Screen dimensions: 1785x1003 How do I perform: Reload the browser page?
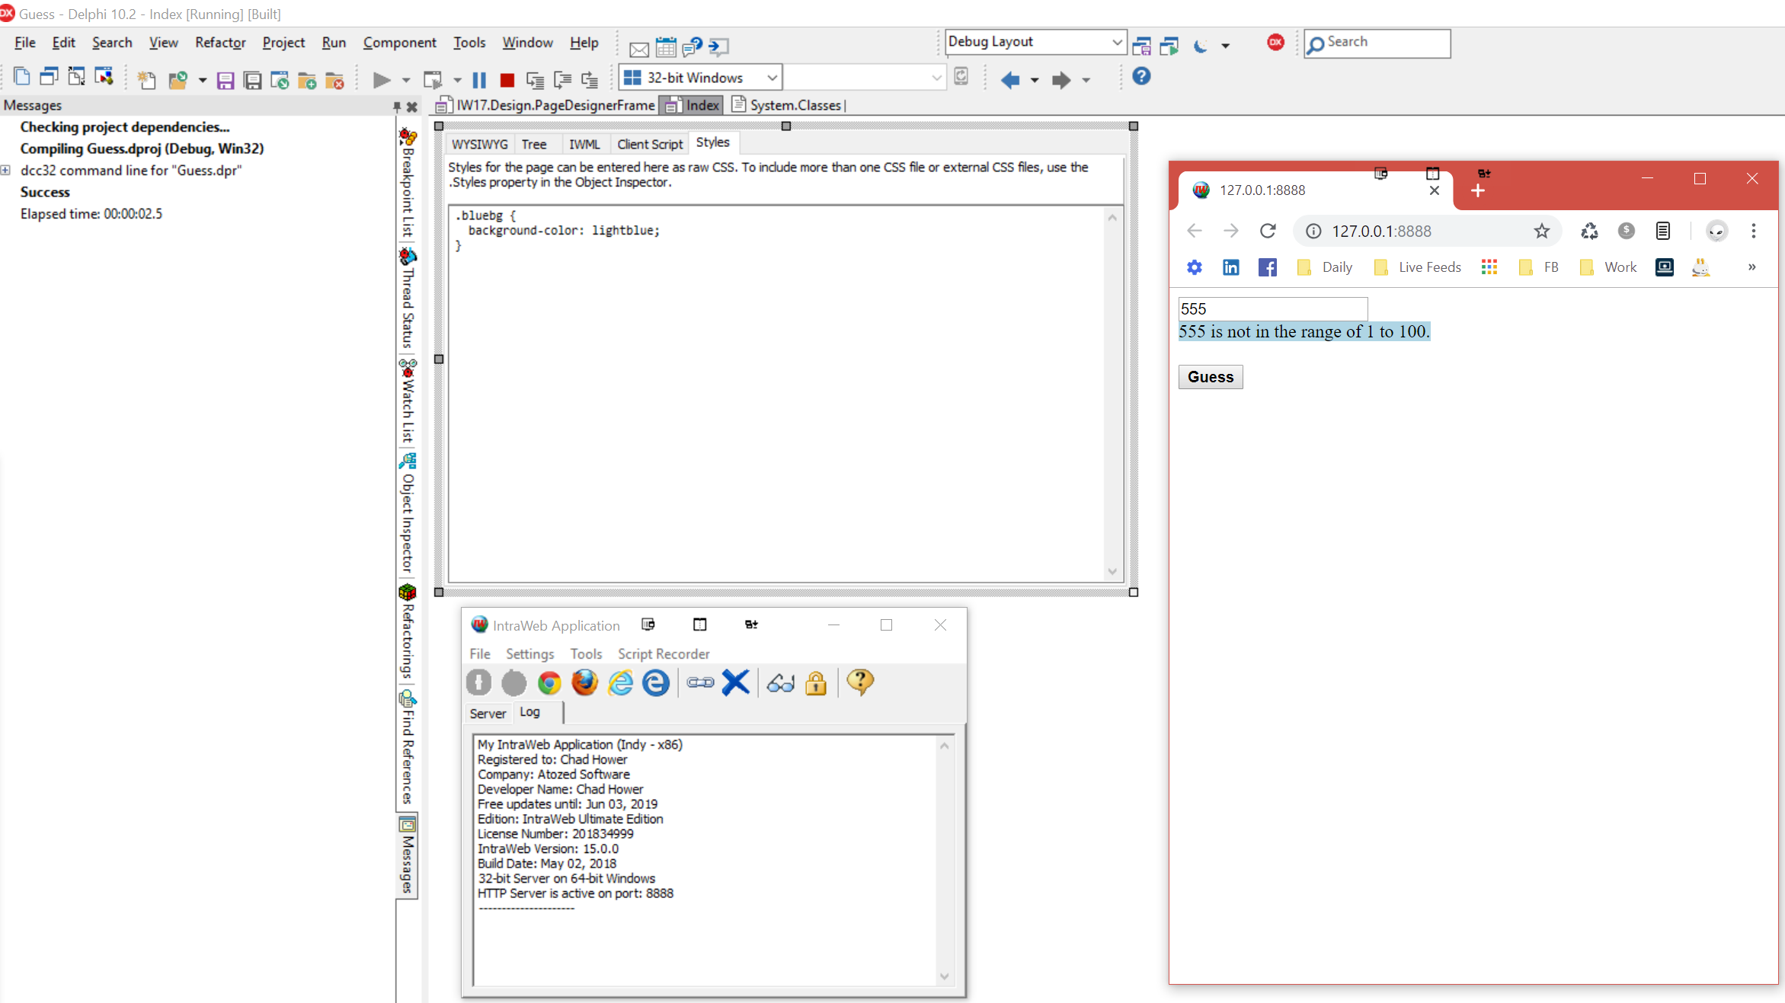coord(1268,231)
